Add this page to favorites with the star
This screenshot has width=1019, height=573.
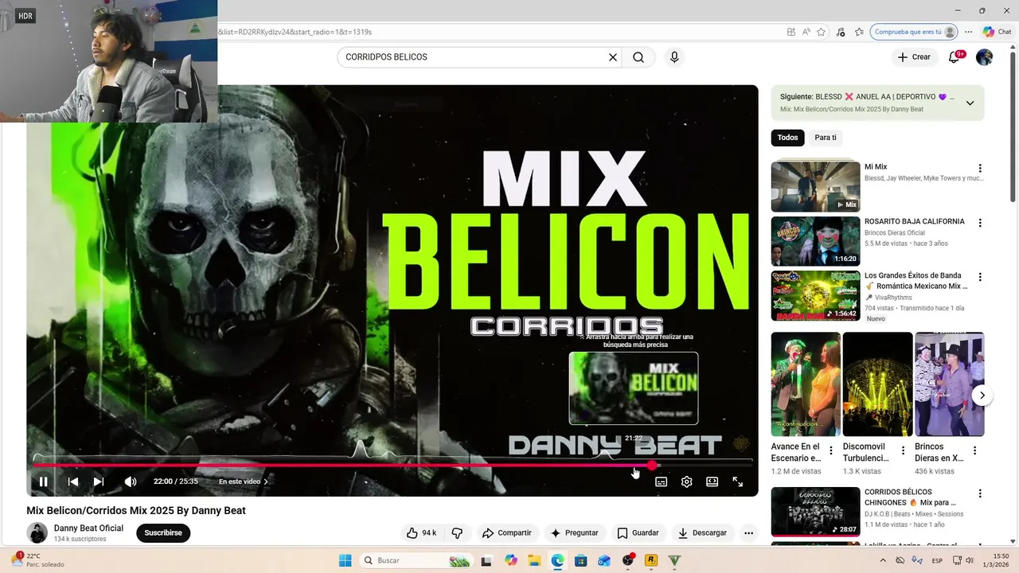point(822,32)
